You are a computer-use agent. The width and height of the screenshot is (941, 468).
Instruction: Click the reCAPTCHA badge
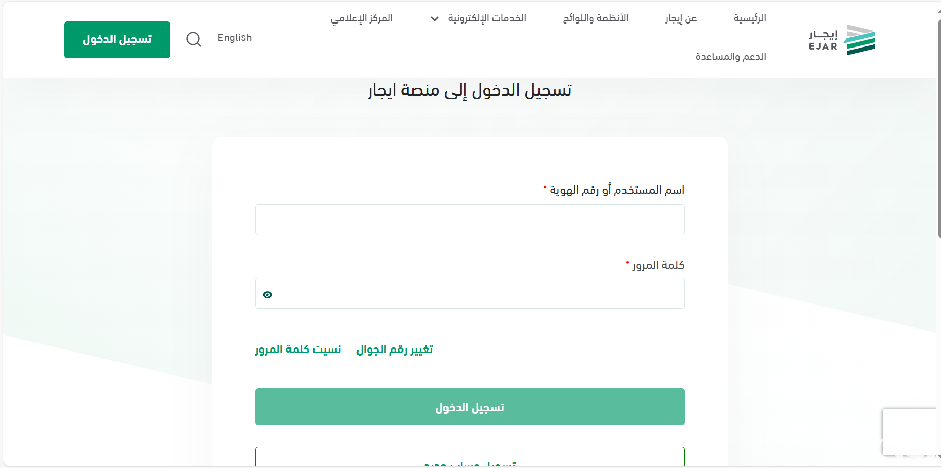pos(910,432)
